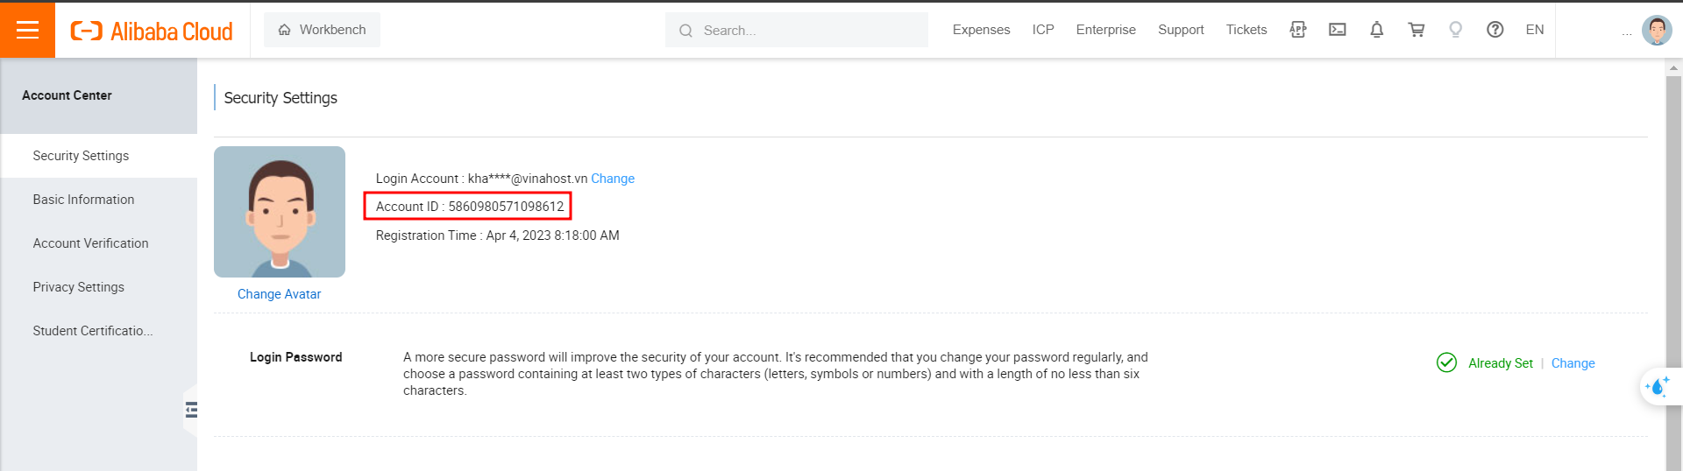Viewport: 1683px width, 471px height.
Task: Open the API explorer icon
Action: [x=1298, y=30]
